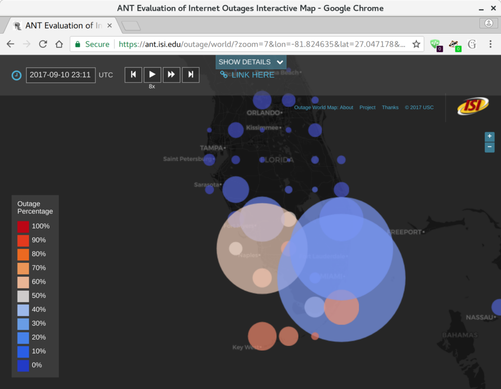501x389 pixels.
Task: Bookmark page with the star icon
Action: [416, 44]
